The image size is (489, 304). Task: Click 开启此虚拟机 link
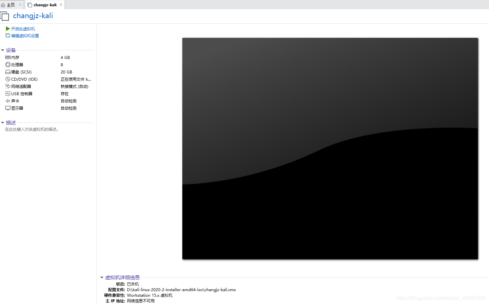point(23,29)
